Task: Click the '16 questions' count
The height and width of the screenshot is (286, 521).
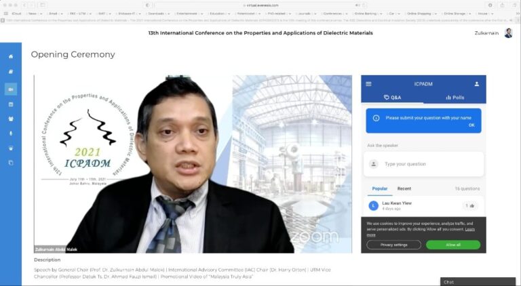Action: (467, 188)
